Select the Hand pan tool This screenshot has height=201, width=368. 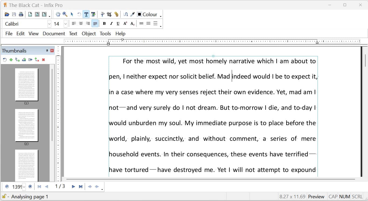click(58, 15)
